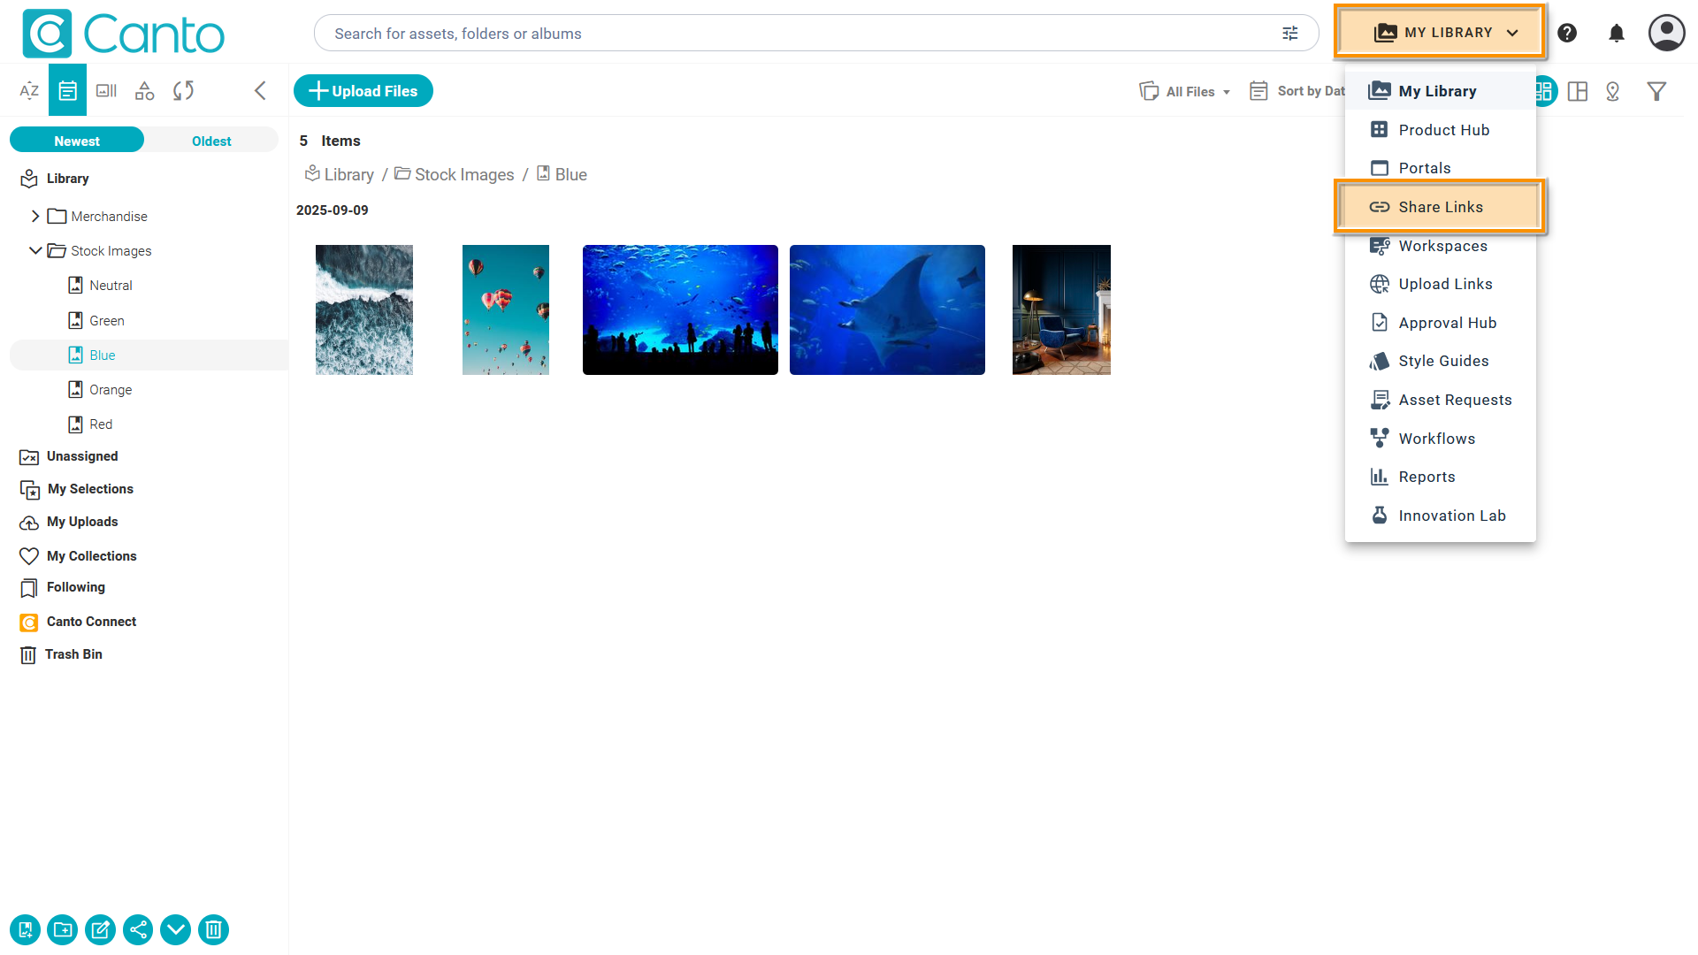Click the trash delete icon in bottom toolbar
Viewport: 1698px width, 955px height.
point(213,929)
